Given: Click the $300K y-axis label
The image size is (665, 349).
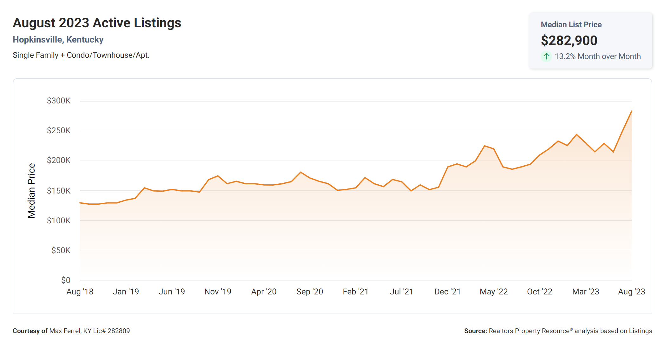Looking at the screenshot, I should pos(59,101).
